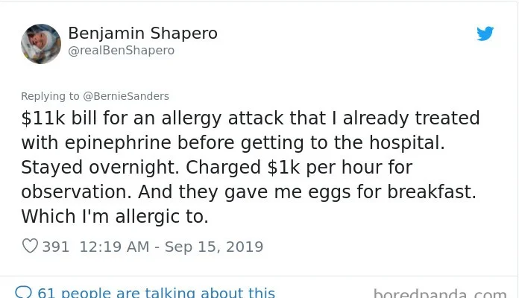Image resolution: width=519 pixels, height=298 pixels.
Task: Click "Which I'm allergic to." line
Action: [115, 216]
